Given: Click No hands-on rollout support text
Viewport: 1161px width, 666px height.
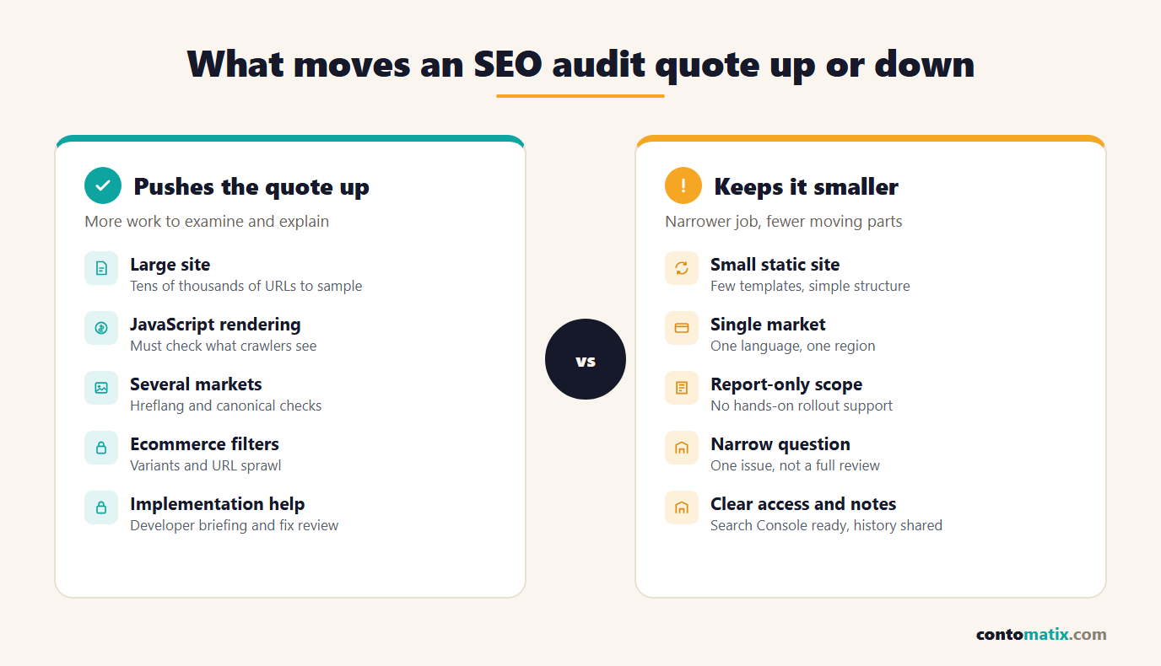Looking at the screenshot, I should point(802,406).
